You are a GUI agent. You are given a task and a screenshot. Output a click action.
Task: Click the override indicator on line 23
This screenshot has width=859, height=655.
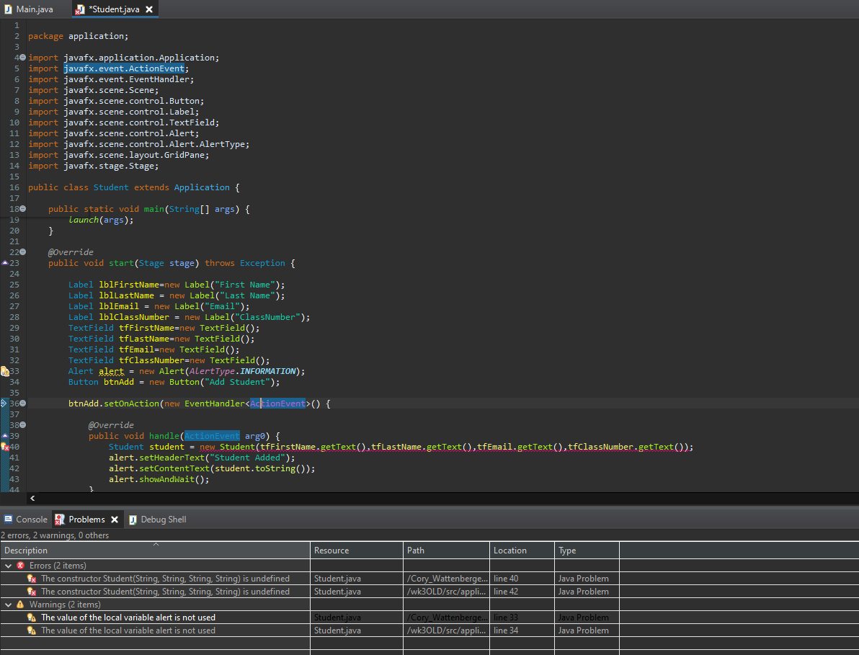tap(4, 262)
